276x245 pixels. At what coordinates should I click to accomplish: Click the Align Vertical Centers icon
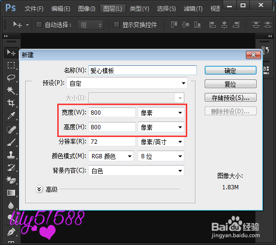click(x=186, y=25)
